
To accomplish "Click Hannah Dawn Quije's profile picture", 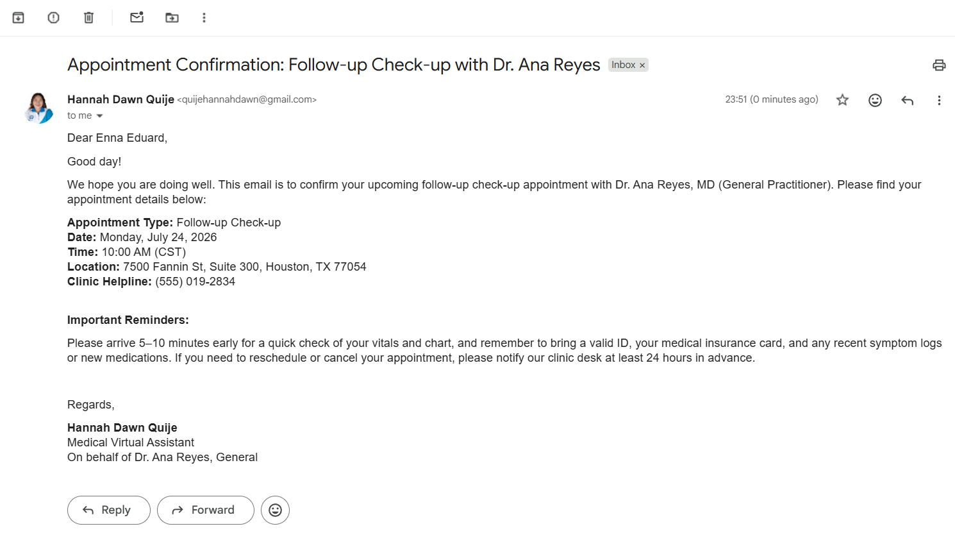I will tap(38, 108).
